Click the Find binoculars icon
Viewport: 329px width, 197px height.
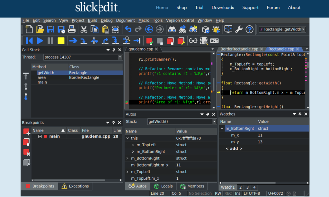click(172, 29)
